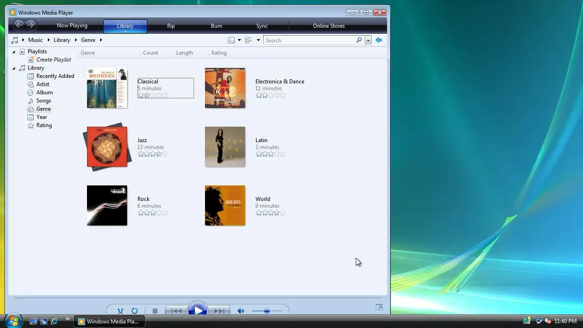The image size is (583, 328).
Task: Turn shuffle on
Action: (x=120, y=311)
